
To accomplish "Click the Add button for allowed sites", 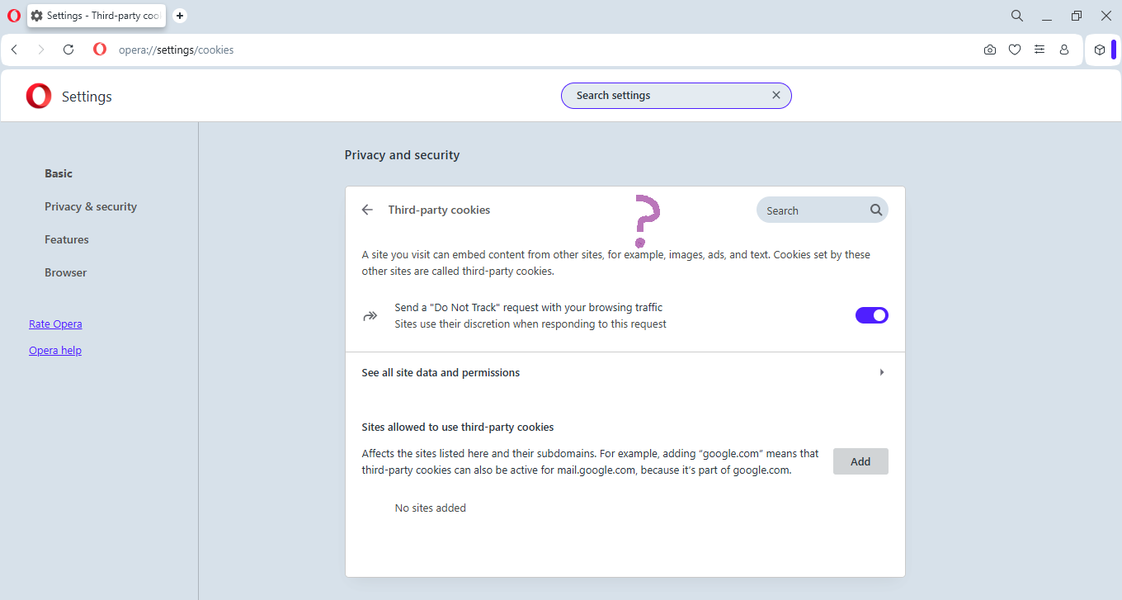I will [x=860, y=461].
